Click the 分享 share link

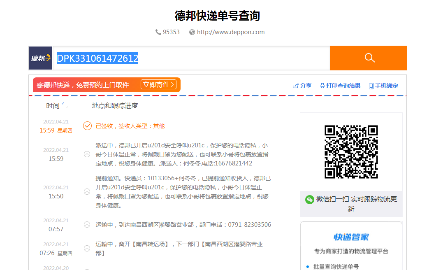point(302,86)
